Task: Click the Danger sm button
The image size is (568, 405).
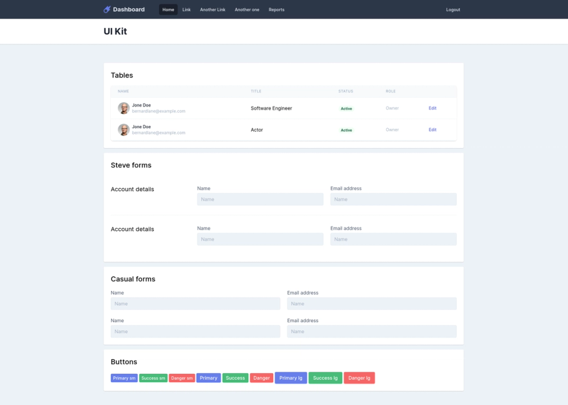Action: pos(182,378)
